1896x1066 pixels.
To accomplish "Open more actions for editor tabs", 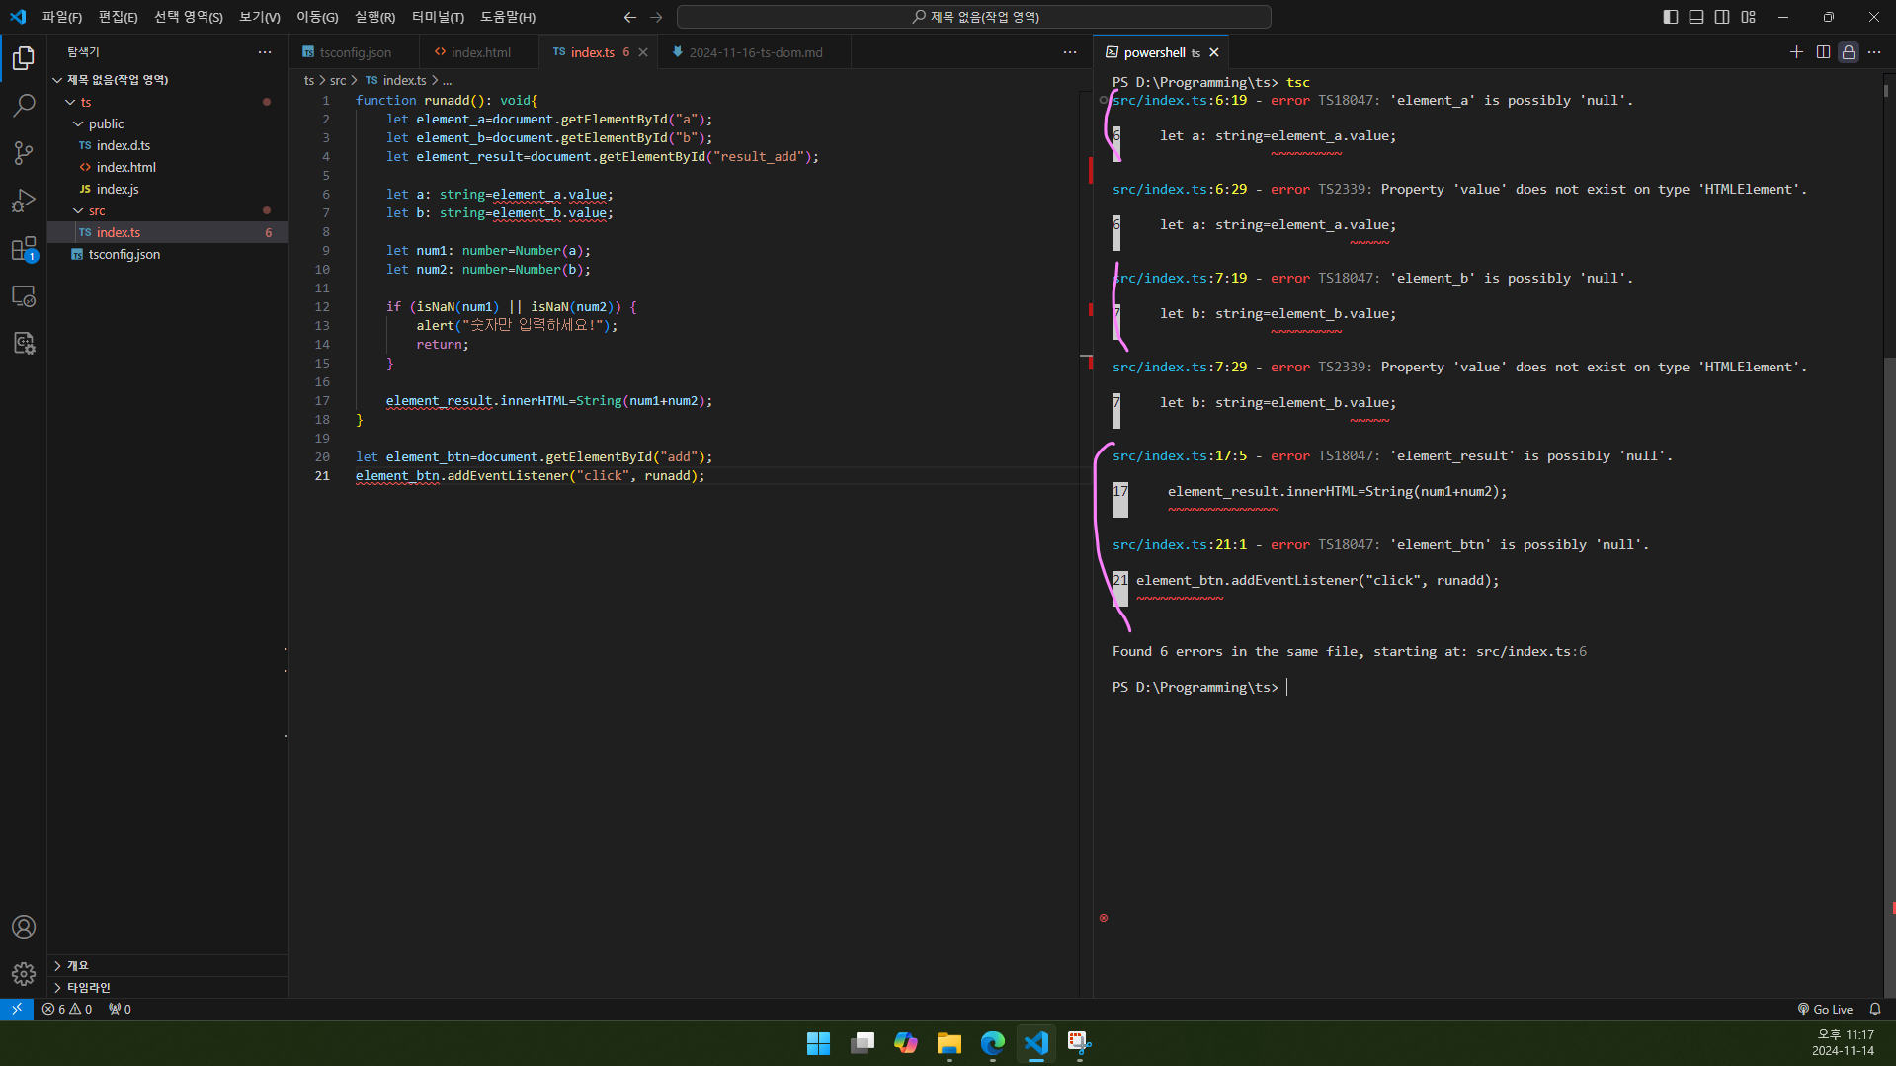I will 1070,52.
